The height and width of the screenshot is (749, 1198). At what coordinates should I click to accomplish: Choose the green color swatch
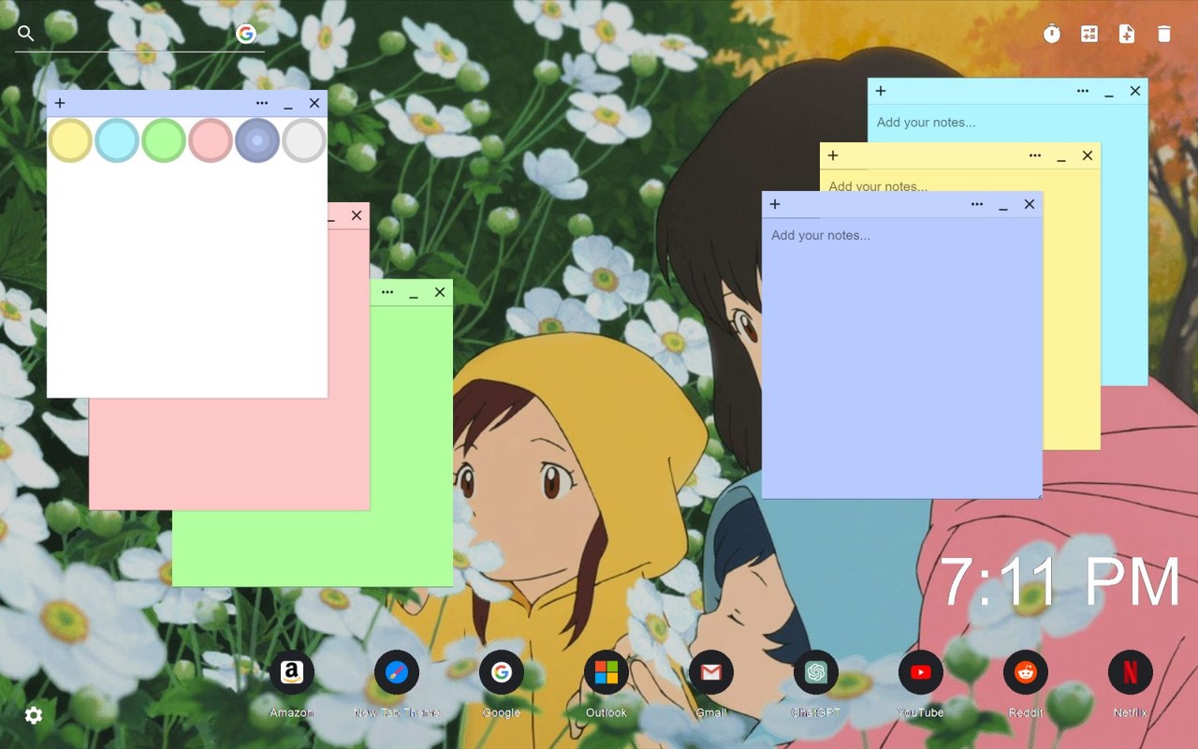tap(164, 140)
